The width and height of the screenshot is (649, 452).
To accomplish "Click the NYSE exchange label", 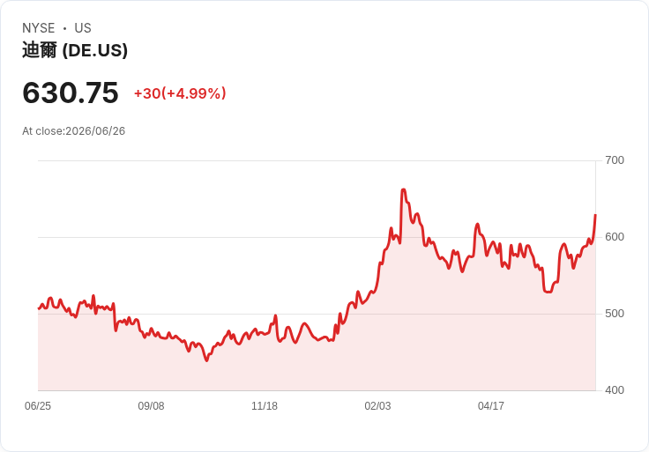I will pyautogui.click(x=39, y=28).
